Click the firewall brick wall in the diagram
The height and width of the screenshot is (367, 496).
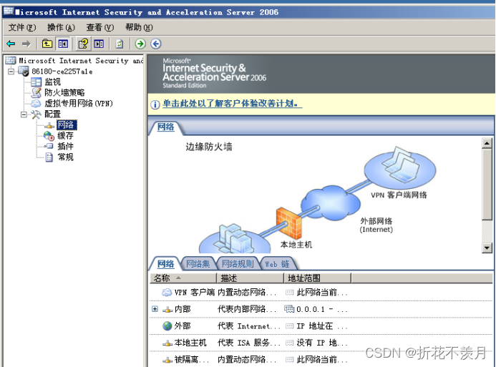tap(288, 223)
